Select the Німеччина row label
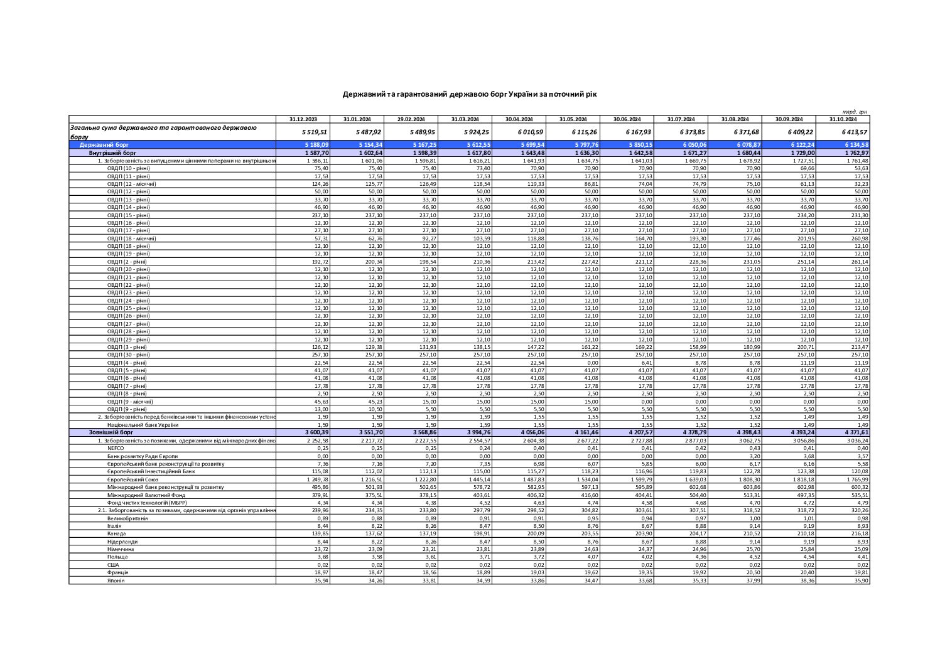This screenshot has width=940, height=664. (x=121, y=549)
